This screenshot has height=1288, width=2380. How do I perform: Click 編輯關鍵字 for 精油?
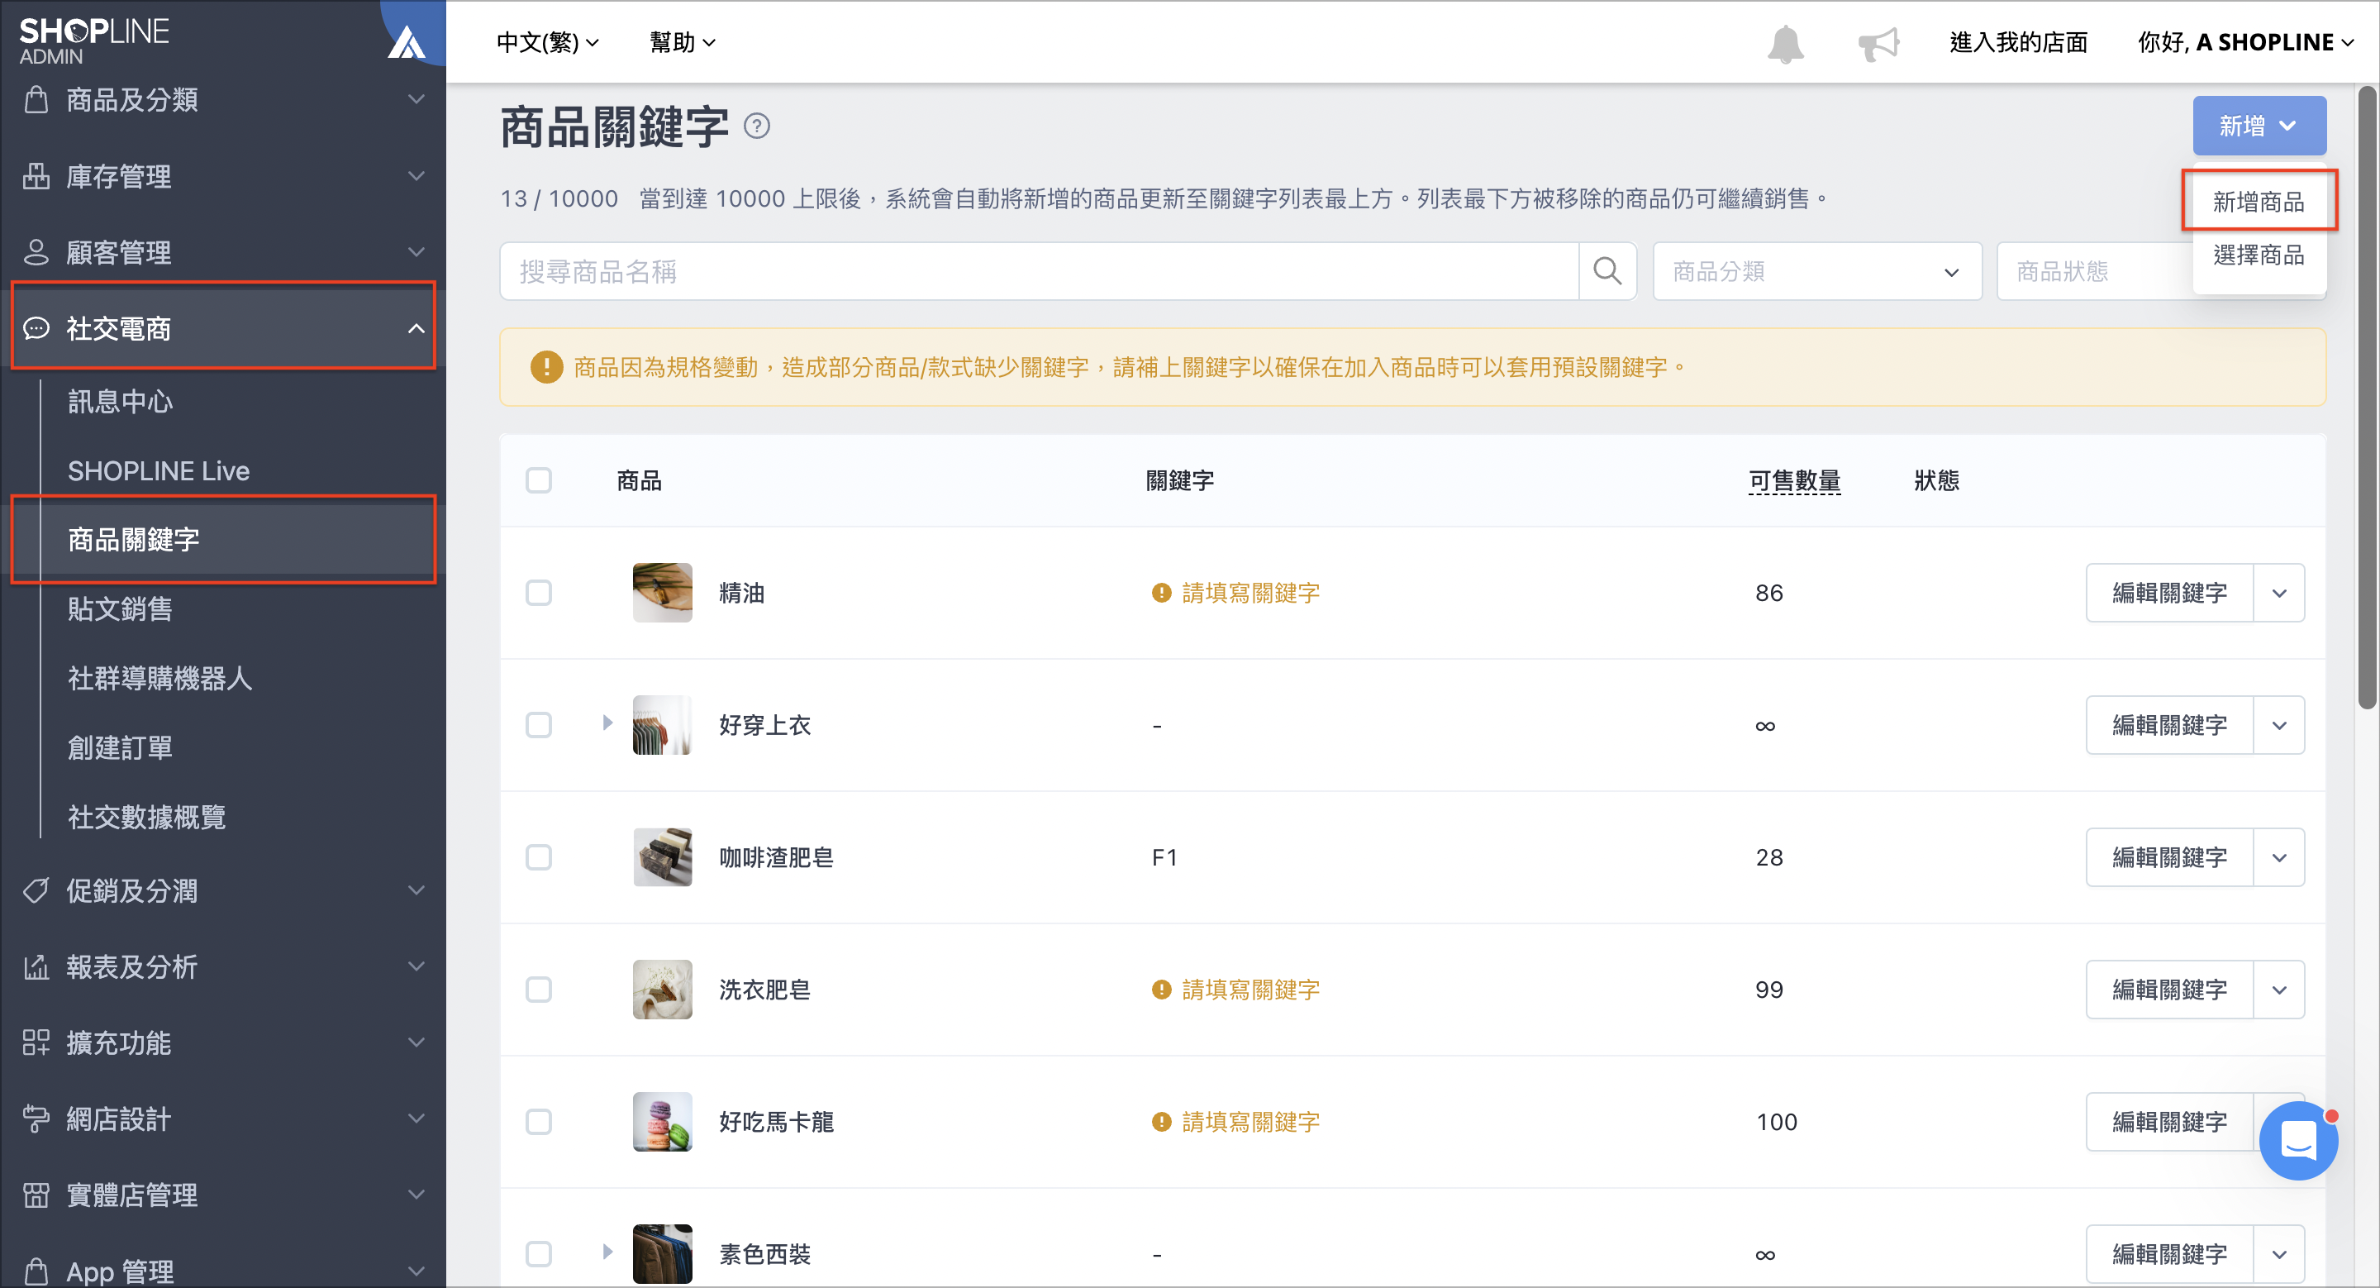click(2169, 592)
